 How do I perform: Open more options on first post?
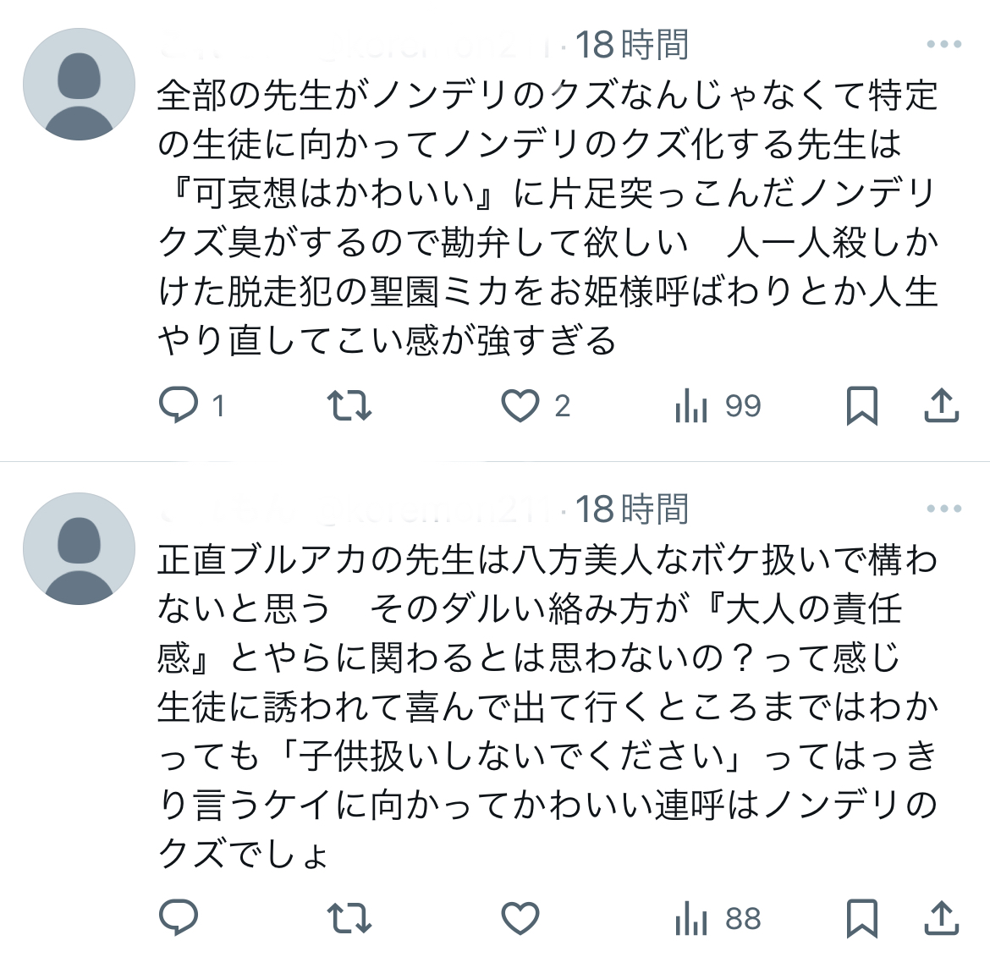(943, 45)
